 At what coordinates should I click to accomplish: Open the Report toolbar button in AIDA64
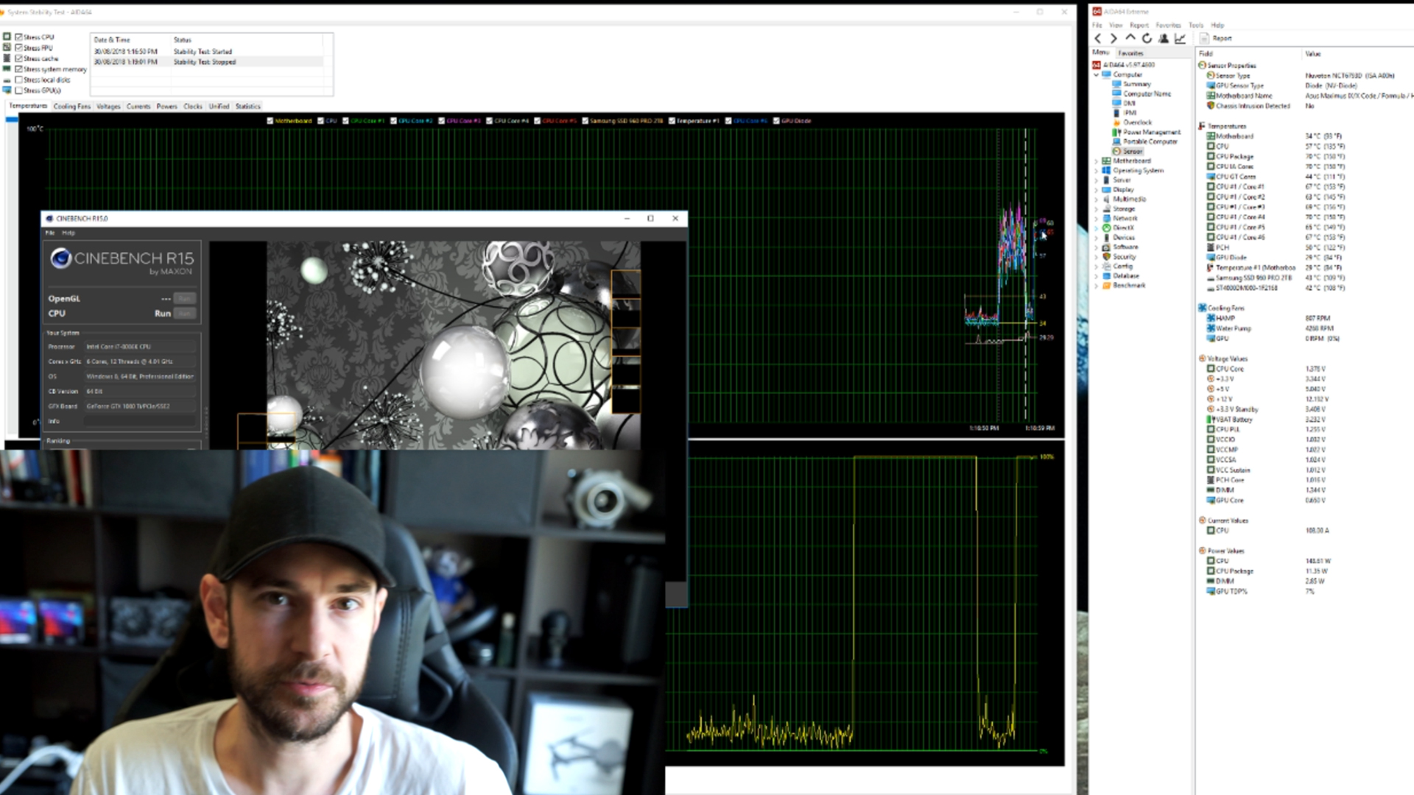tap(1217, 38)
